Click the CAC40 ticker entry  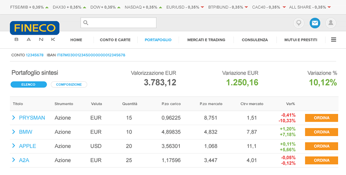point(269,7)
